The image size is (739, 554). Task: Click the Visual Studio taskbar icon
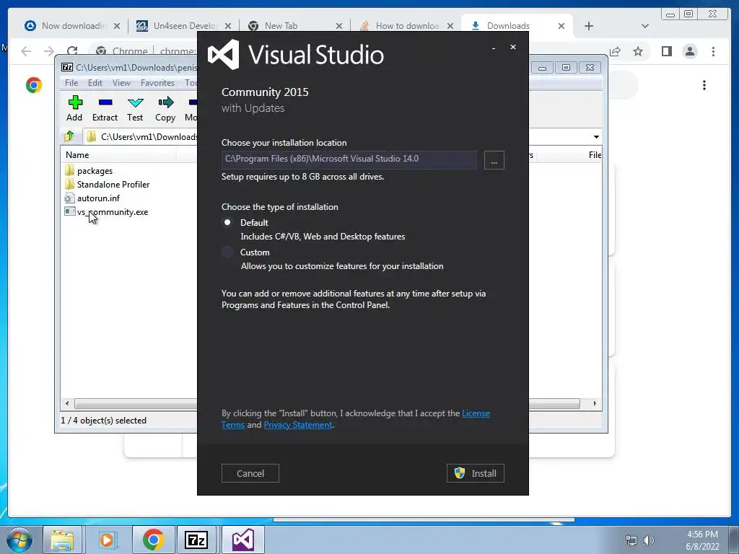click(x=242, y=540)
